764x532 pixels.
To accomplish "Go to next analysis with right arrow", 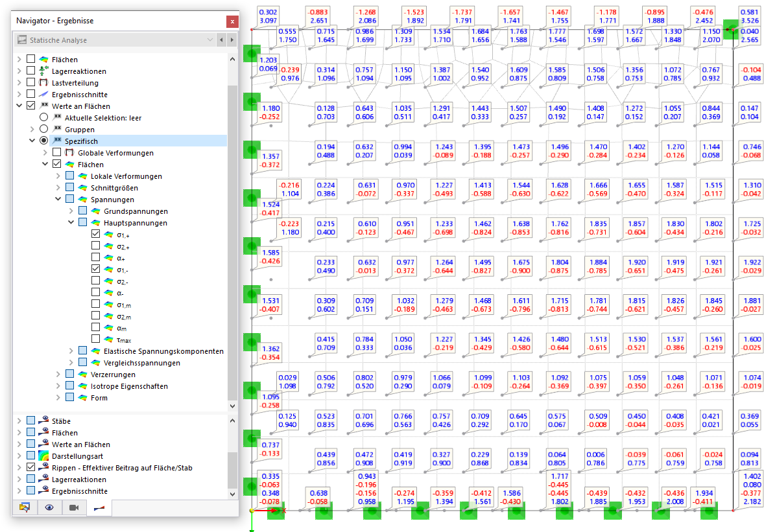I will (x=232, y=40).
